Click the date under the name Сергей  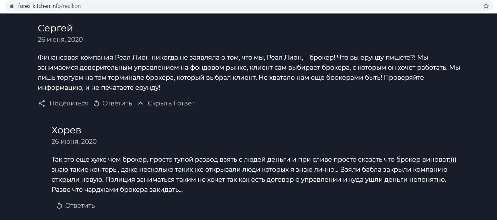pyautogui.click(x=60, y=40)
